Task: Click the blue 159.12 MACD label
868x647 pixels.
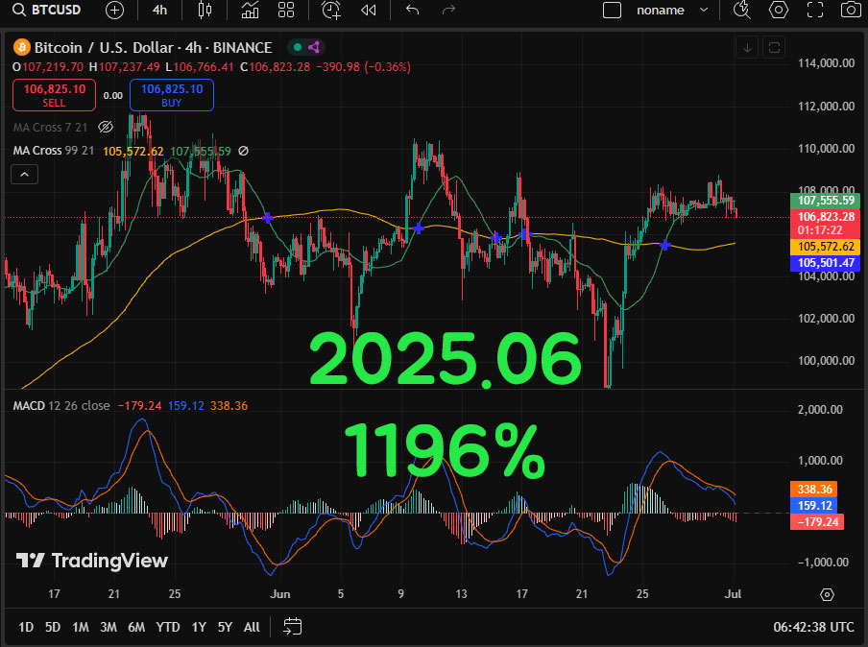Action: pos(814,505)
